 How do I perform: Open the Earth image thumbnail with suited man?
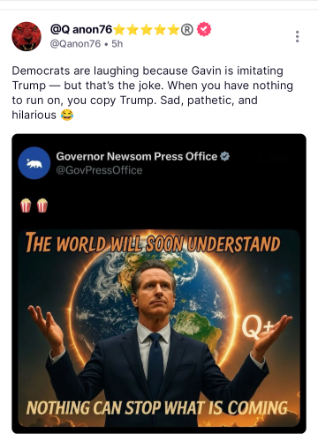coord(159,328)
